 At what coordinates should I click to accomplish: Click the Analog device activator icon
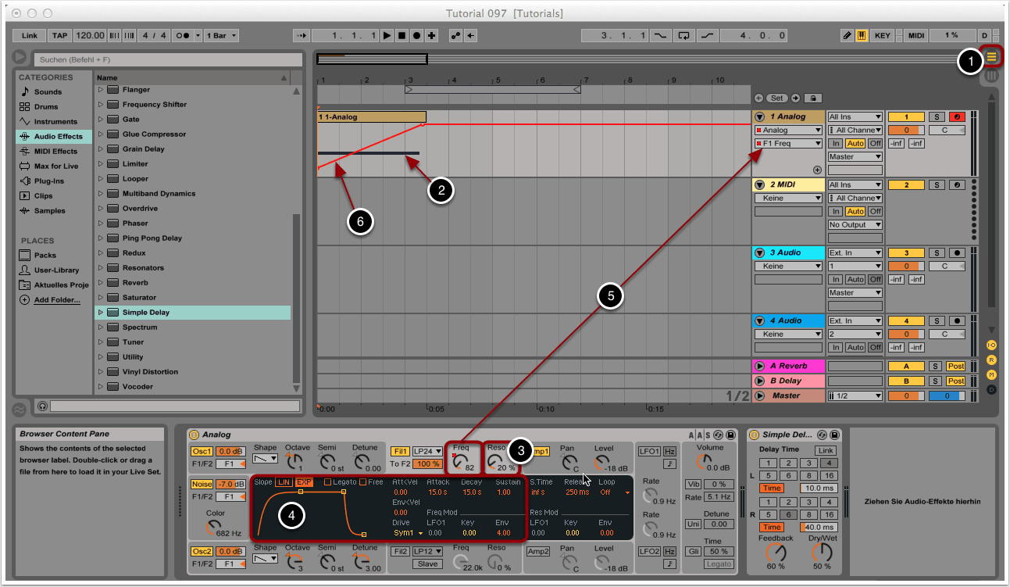[x=195, y=435]
